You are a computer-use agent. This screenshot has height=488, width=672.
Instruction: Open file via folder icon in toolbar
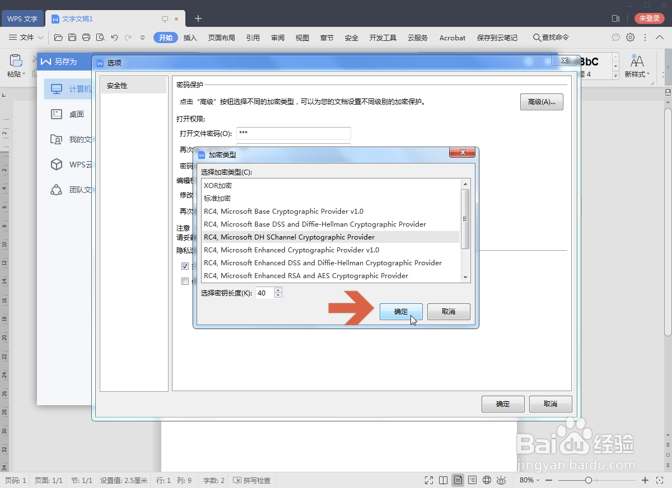click(58, 37)
